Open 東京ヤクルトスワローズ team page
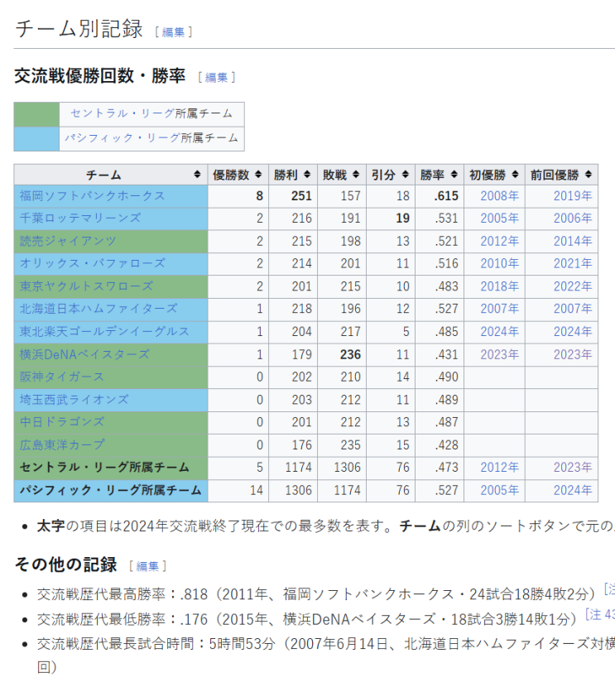Viewport: 615px width, 682px height. 86,286
